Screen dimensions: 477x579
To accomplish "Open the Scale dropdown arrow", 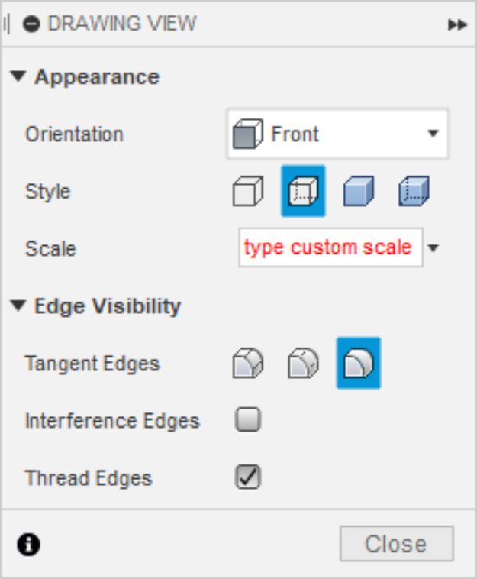I will click(434, 248).
